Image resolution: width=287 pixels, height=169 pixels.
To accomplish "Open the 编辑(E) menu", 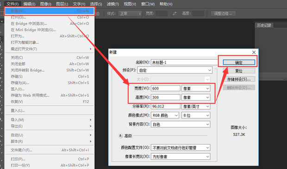I will pyautogui.click(x=29, y=4).
